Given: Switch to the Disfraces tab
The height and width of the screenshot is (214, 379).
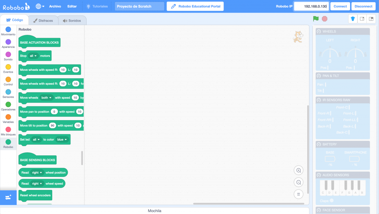Looking at the screenshot, I should 43,21.
